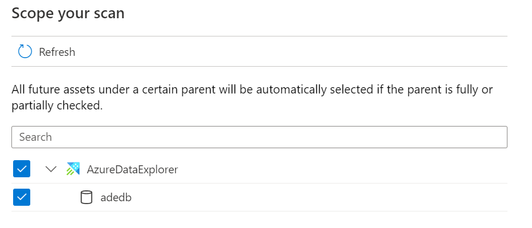
Task: Focus the Search input box
Action: [x=259, y=137]
